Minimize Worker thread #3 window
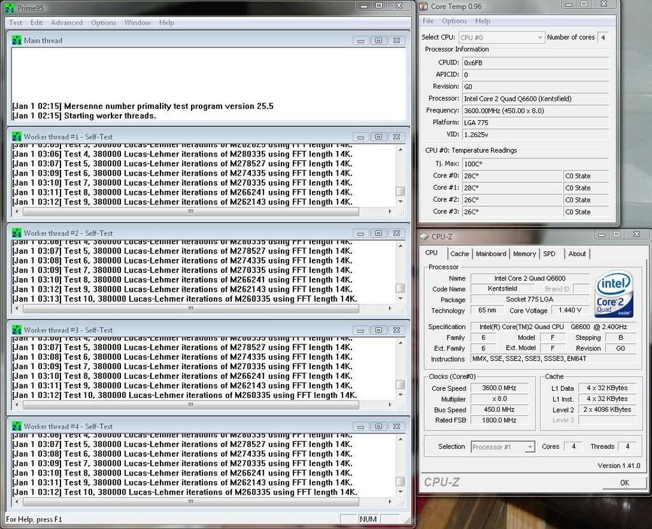This screenshot has width=652, height=529. [360, 330]
